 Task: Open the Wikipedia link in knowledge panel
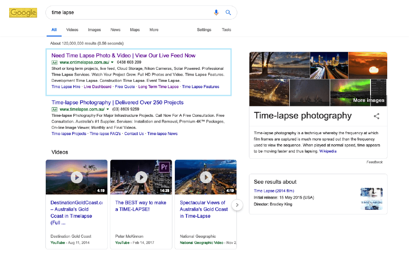click(328, 151)
